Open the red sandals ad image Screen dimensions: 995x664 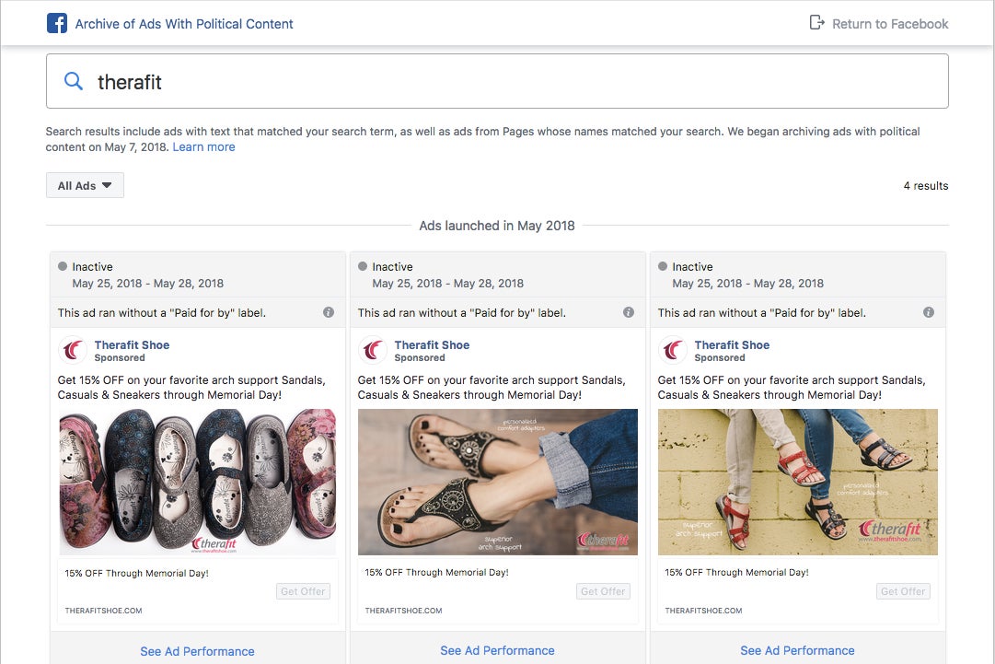click(x=798, y=482)
